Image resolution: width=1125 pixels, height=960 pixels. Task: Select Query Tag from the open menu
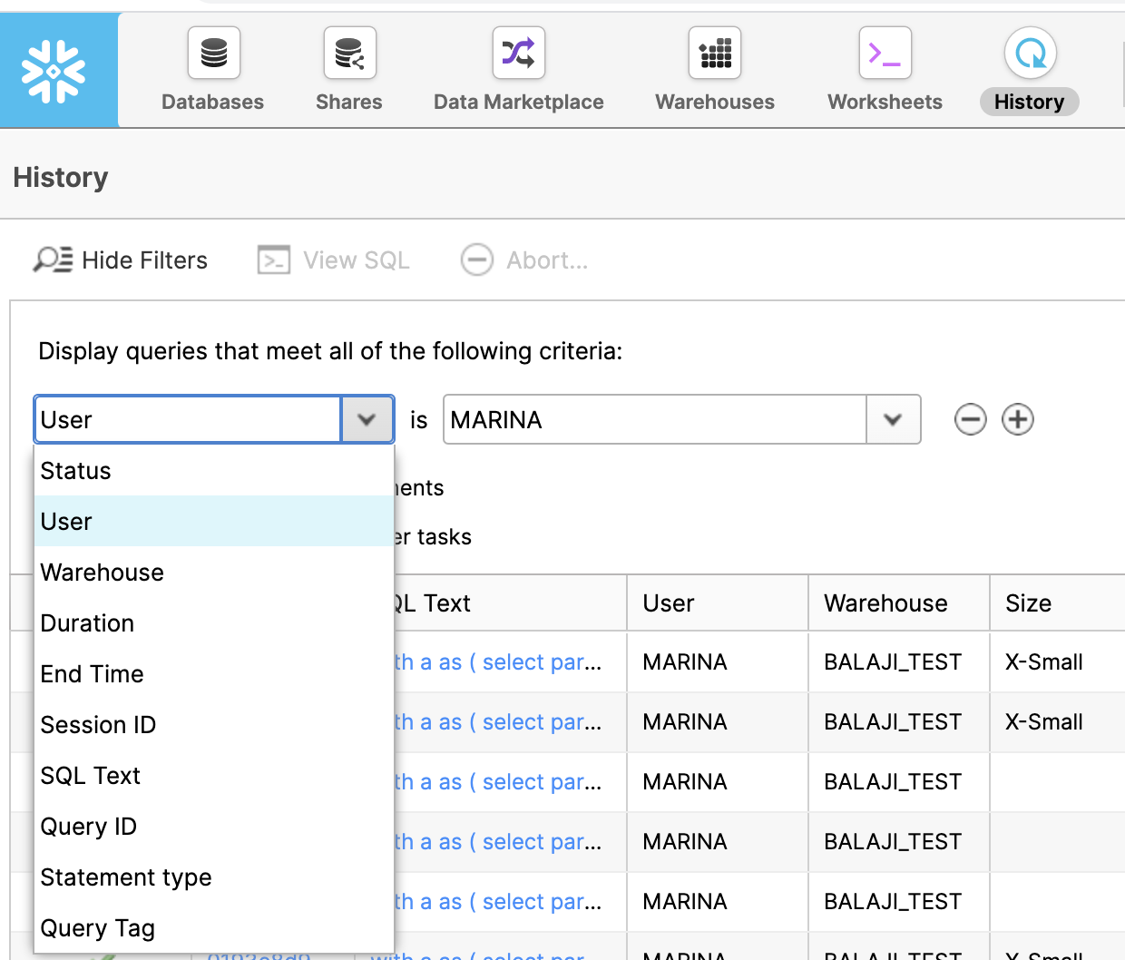[x=97, y=927]
